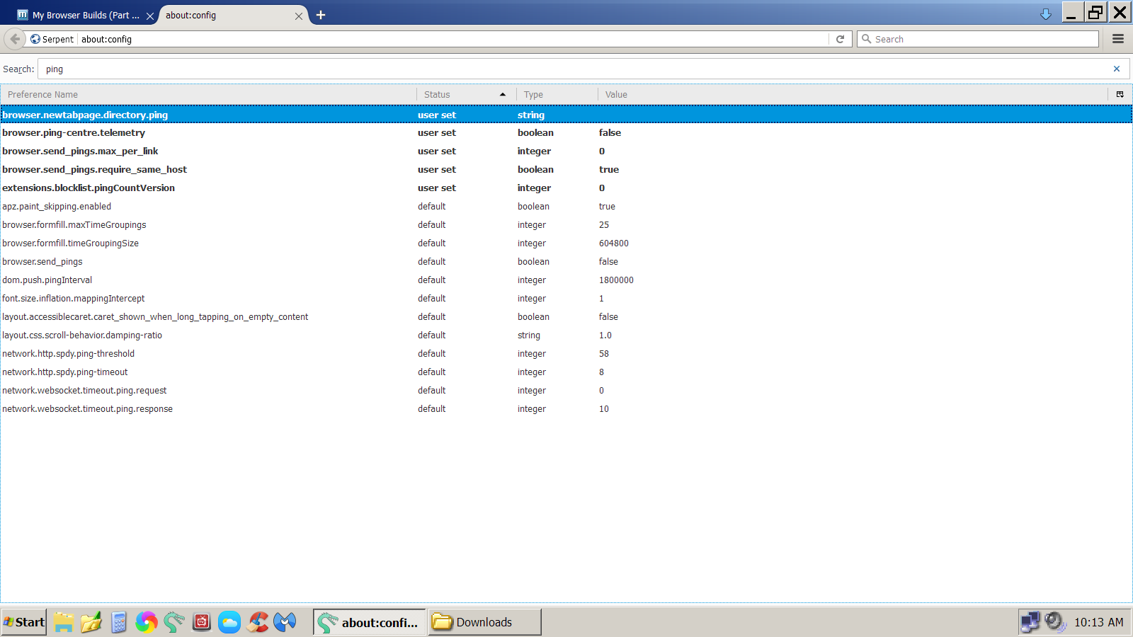
Task: Select network.http.spdy.ping-timeout preference
Action: (x=566, y=372)
